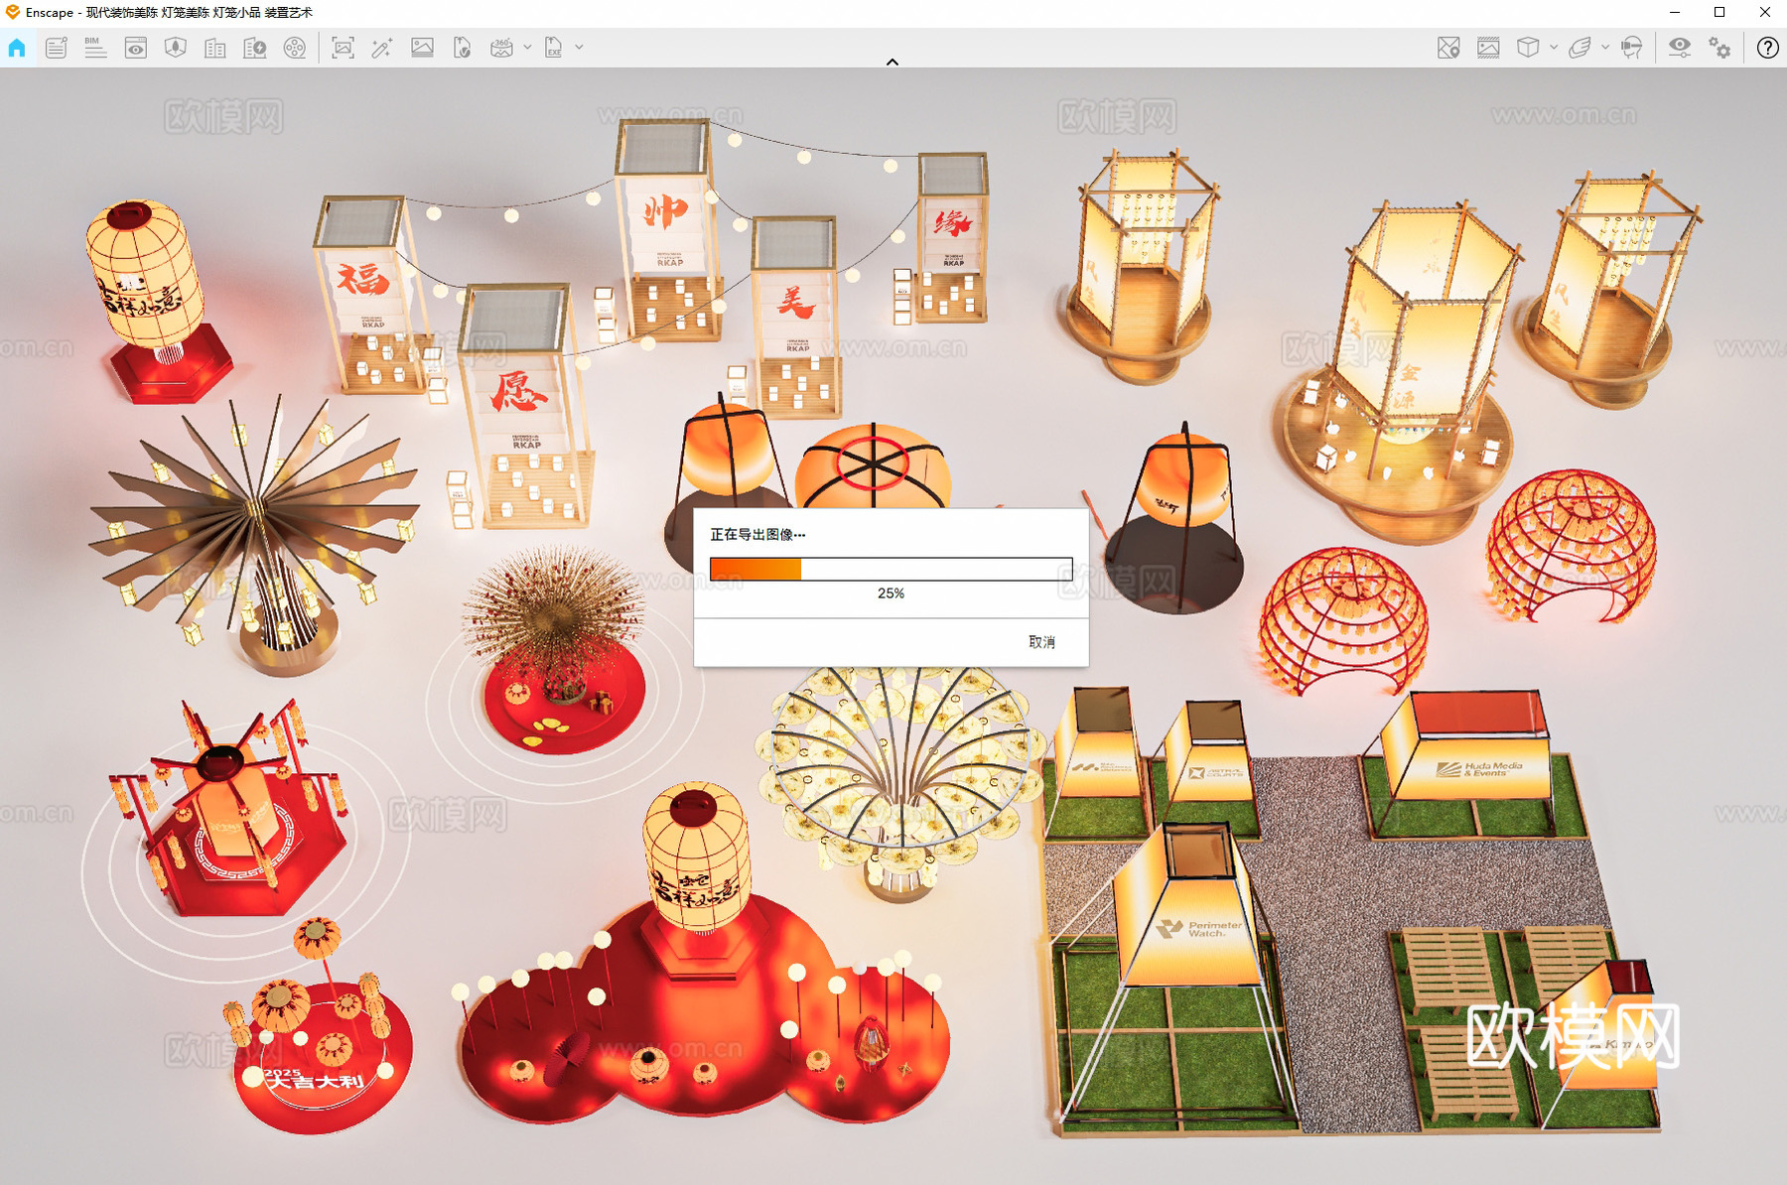
Task: Open dropdown next to 360 panorama icon
Action: [527, 47]
